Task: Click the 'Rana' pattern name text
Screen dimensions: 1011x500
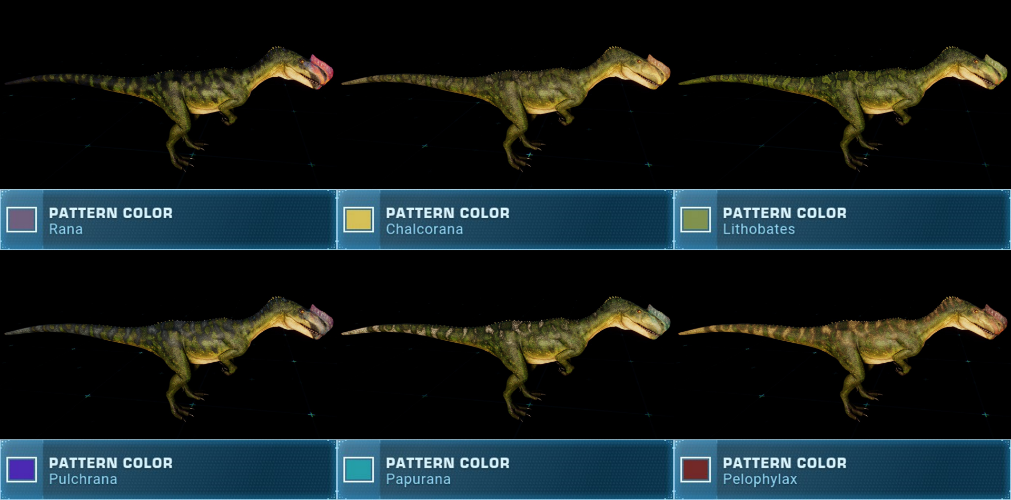Action: [66, 229]
